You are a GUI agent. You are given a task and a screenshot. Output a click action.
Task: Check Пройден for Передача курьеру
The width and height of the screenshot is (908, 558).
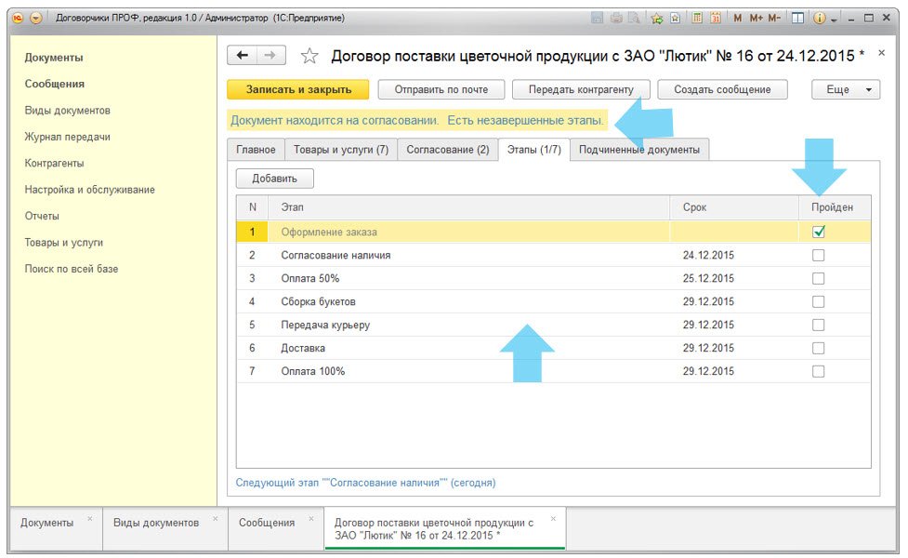pyautogui.click(x=818, y=325)
